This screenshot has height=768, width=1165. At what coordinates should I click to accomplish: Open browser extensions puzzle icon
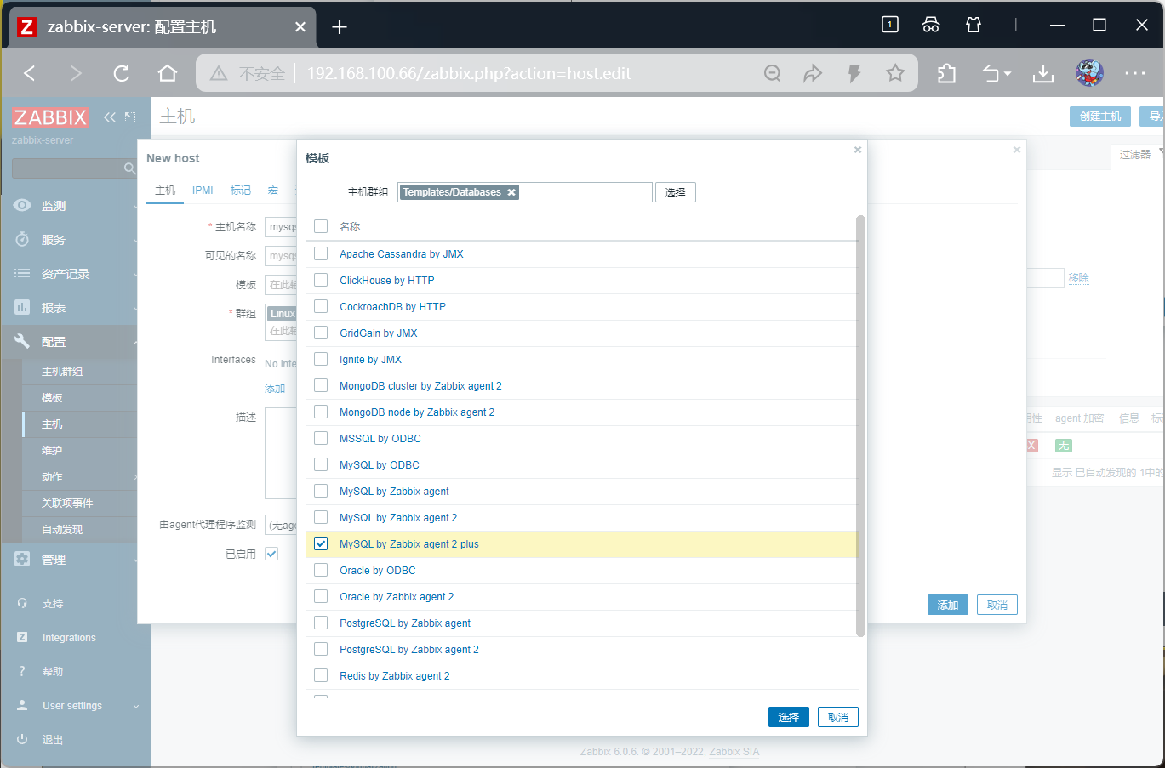coord(946,73)
